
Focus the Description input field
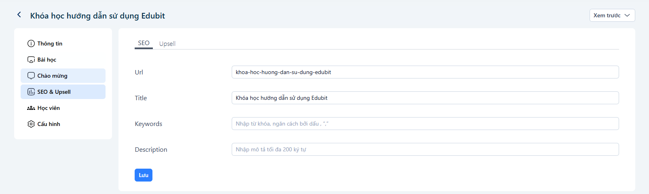click(425, 149)
